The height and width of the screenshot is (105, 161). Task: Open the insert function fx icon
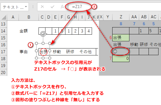[62, 7]
